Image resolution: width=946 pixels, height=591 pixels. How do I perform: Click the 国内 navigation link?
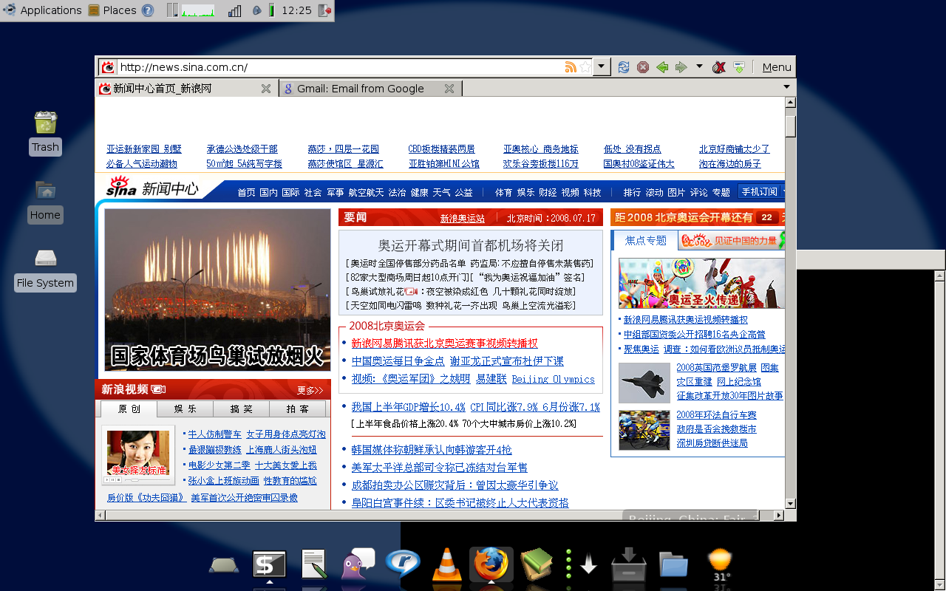click(268, 192)
